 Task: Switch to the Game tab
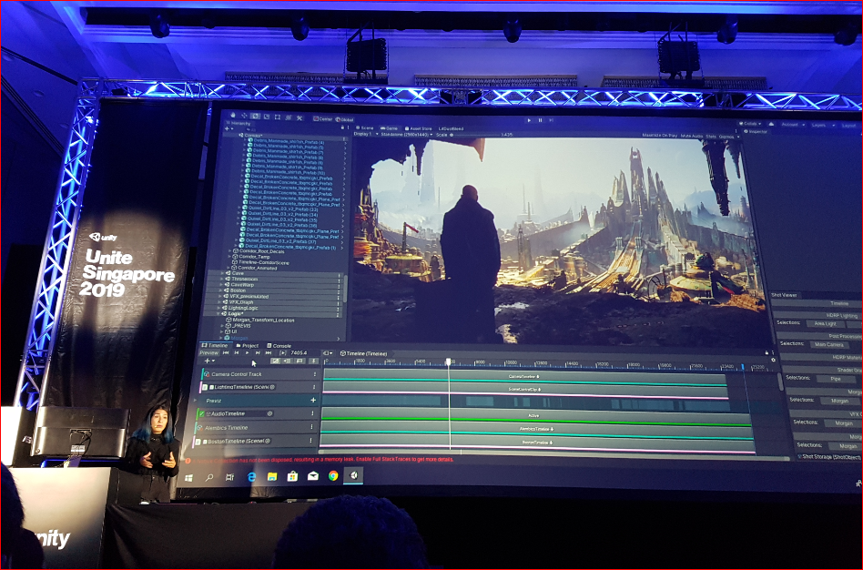point(389,128)
